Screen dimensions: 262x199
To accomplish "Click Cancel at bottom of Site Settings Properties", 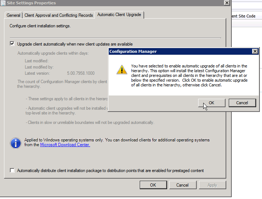I will (182, 185).
